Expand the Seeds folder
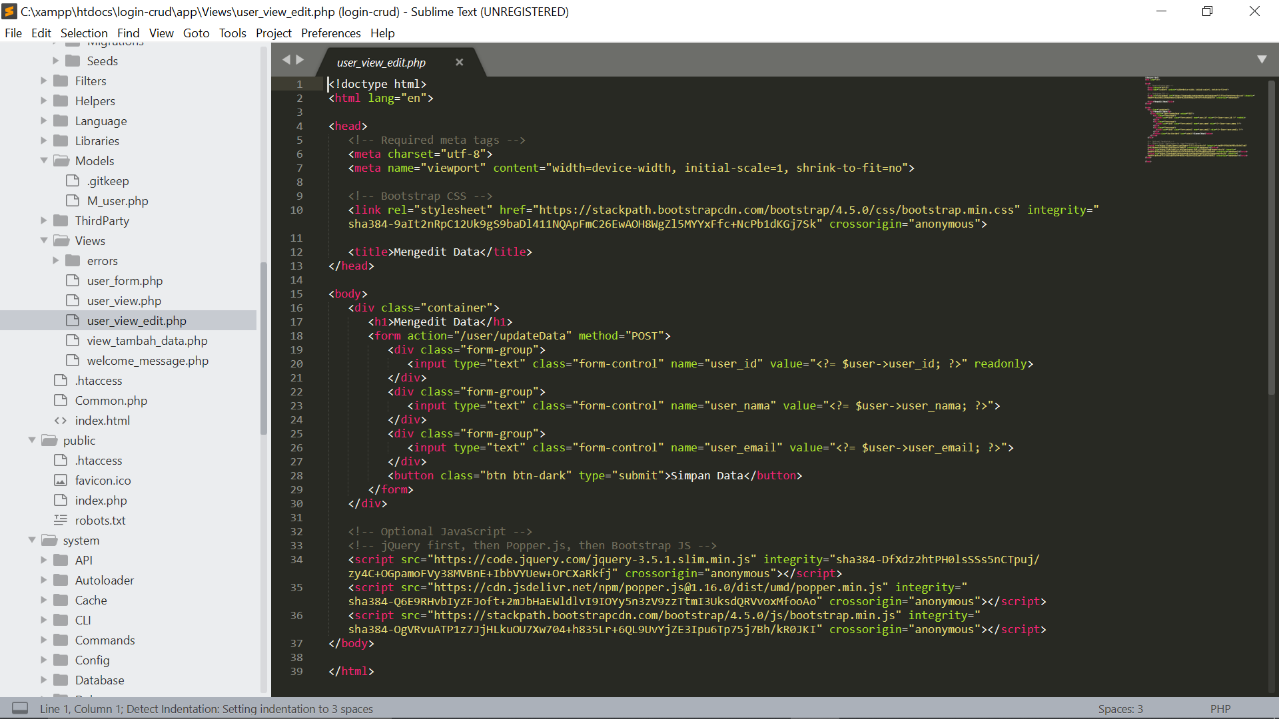The image size is (1279, 719). click(x=56, y=61)
